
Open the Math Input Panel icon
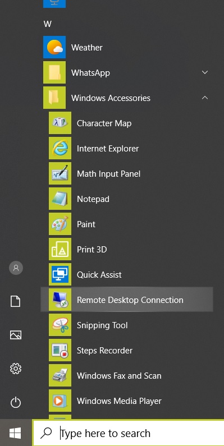(x=60, y=173)
